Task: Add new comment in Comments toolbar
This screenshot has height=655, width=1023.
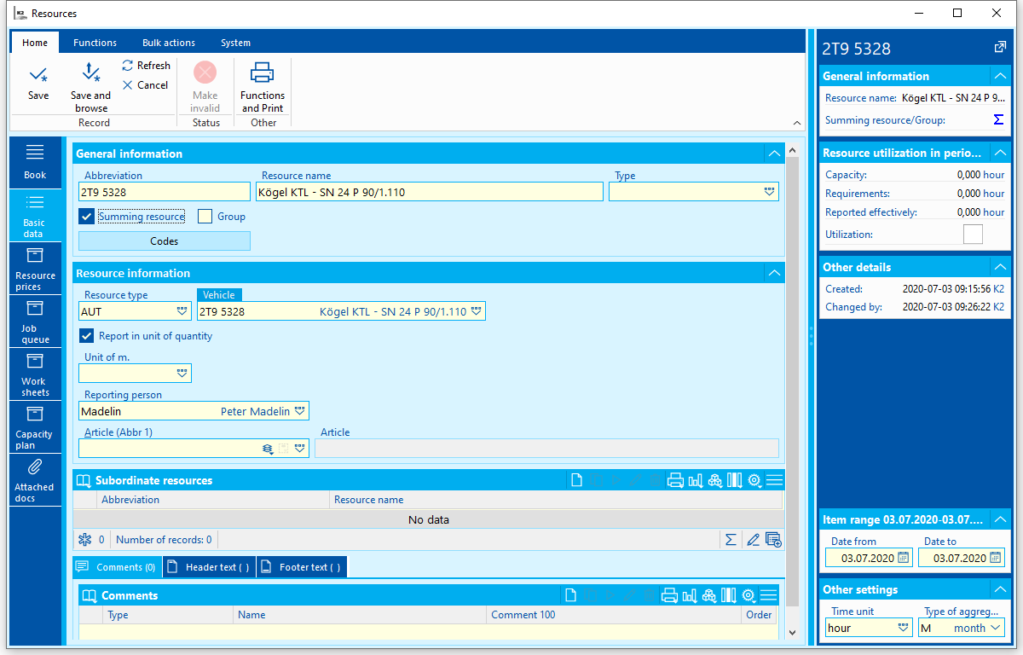Action: tap(572, 595)
